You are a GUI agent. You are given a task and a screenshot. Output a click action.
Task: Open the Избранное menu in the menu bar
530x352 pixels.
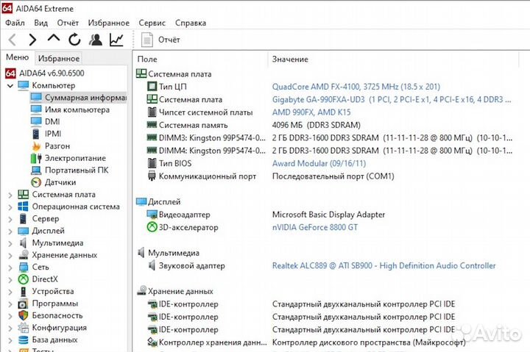108,23
